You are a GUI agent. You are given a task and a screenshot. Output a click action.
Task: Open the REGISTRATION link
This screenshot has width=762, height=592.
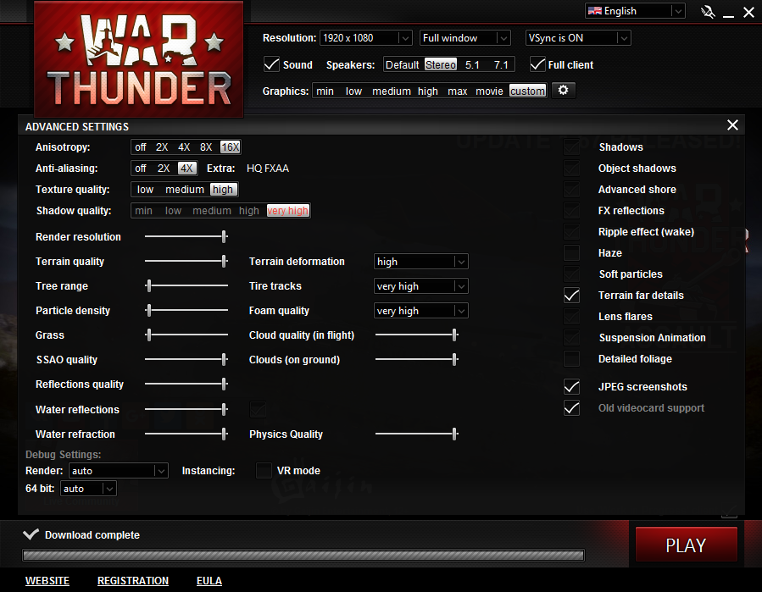click(133, 581)
